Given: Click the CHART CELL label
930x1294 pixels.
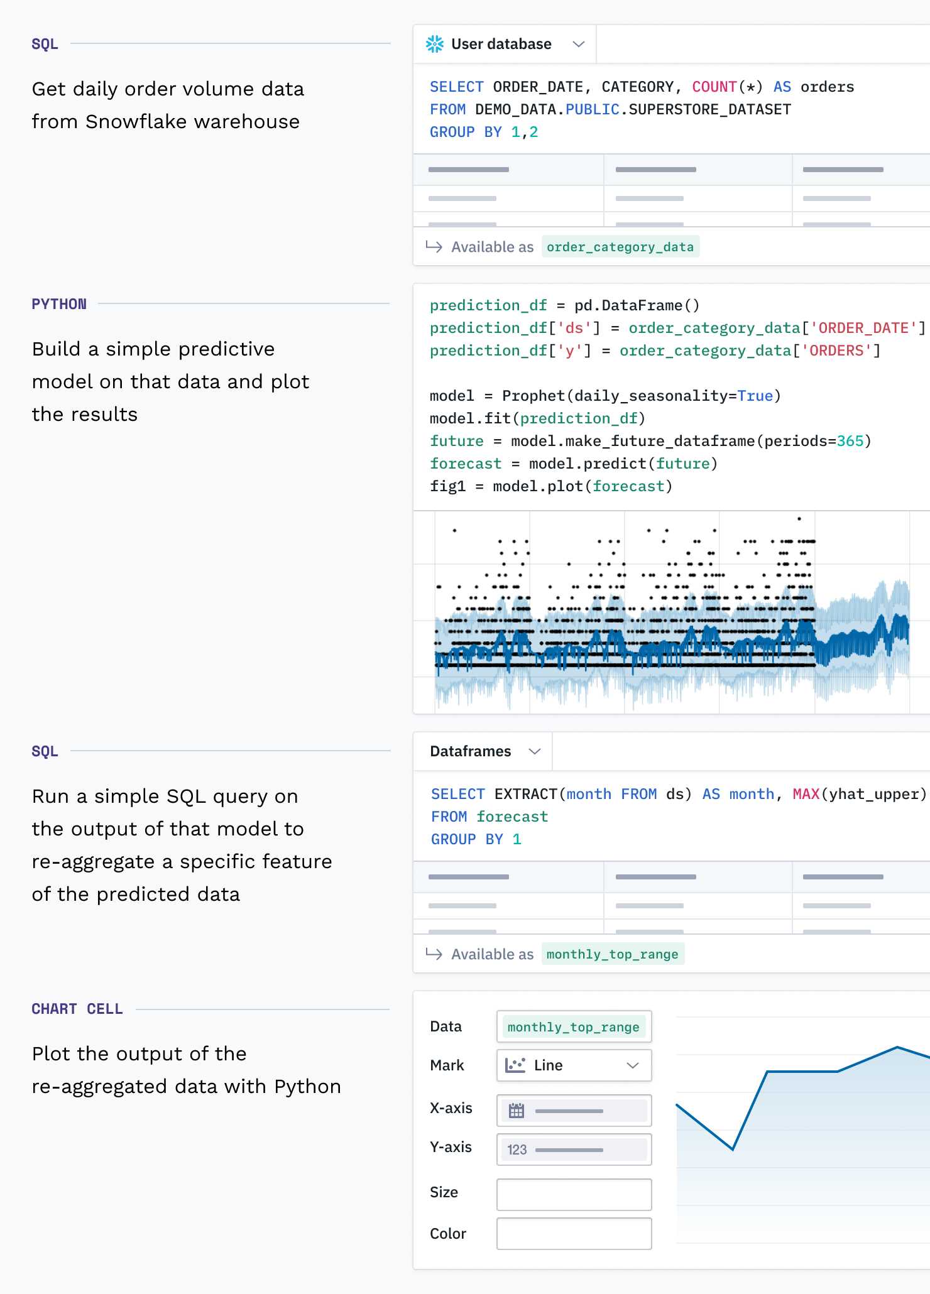Looking at the screenshot, I should point(77,1009).
